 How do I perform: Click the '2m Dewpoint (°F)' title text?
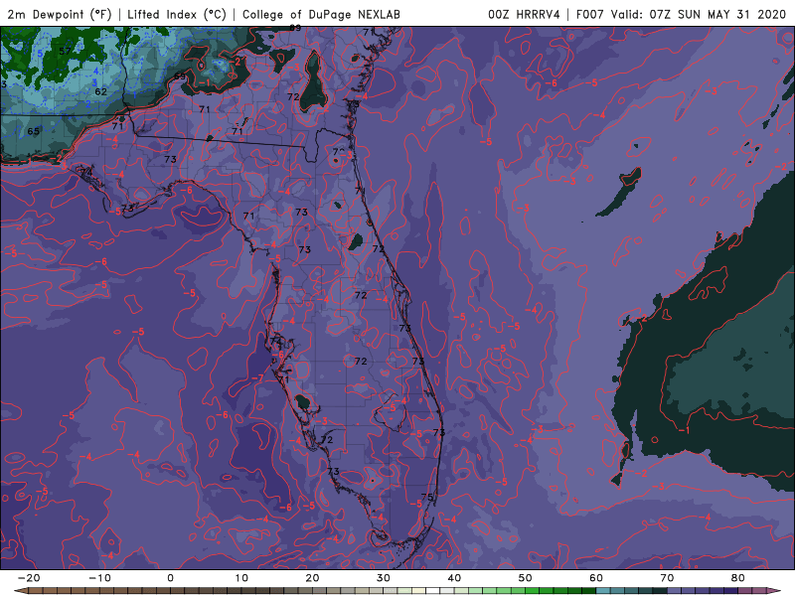[x=60, y=14]
